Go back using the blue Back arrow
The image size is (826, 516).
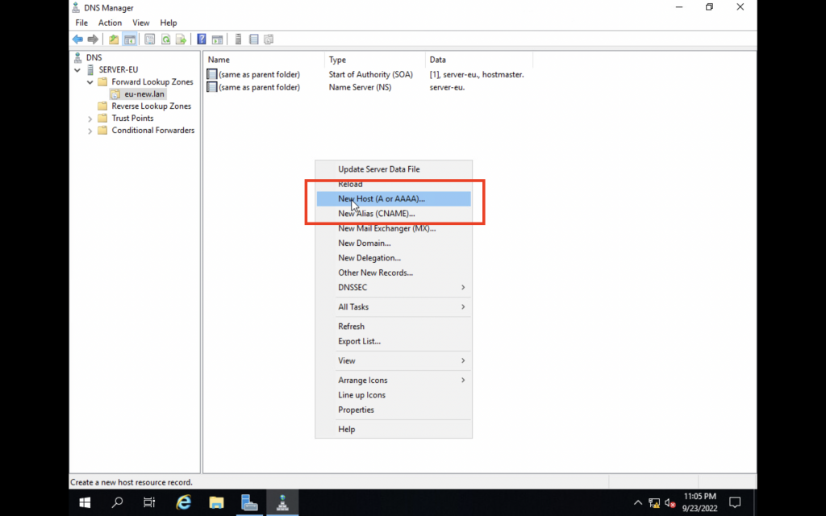77,40
